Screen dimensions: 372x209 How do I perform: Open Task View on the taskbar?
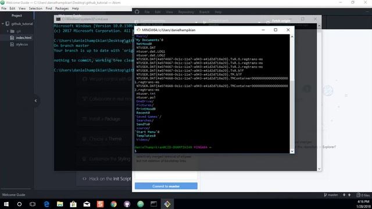tap(33, 204)
